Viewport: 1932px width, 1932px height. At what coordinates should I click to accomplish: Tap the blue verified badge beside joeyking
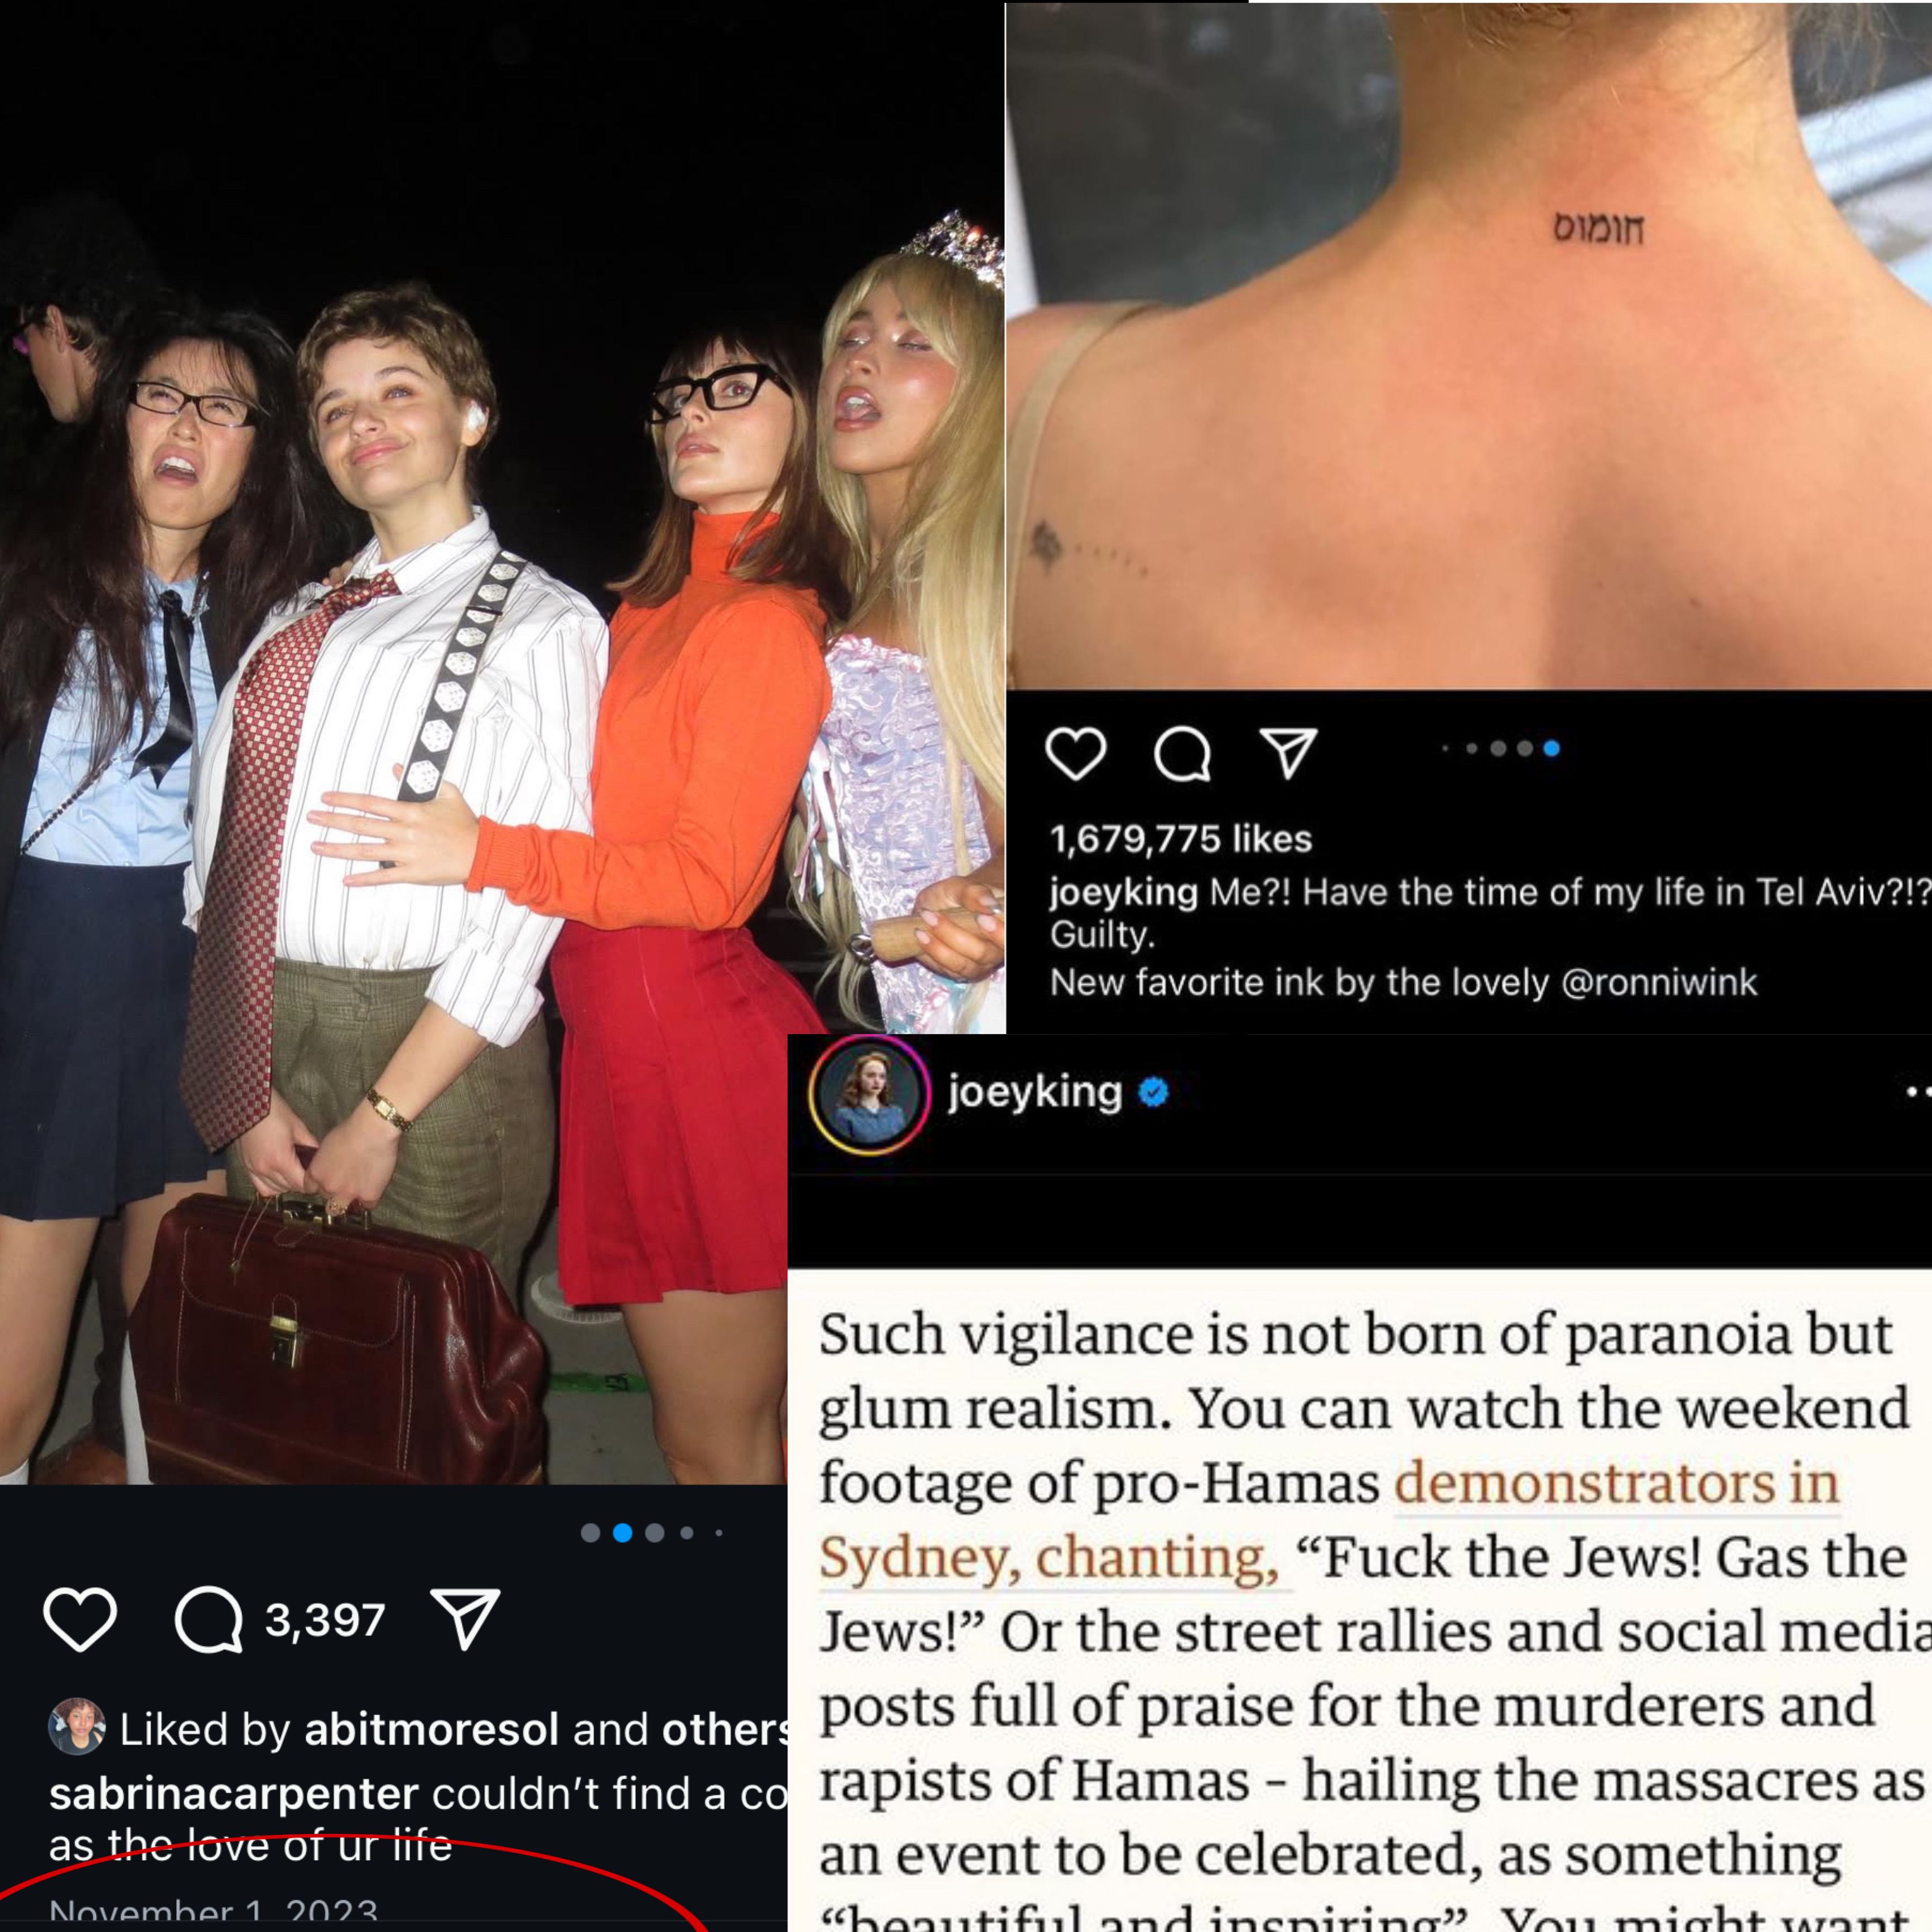coord(1154,1092)
